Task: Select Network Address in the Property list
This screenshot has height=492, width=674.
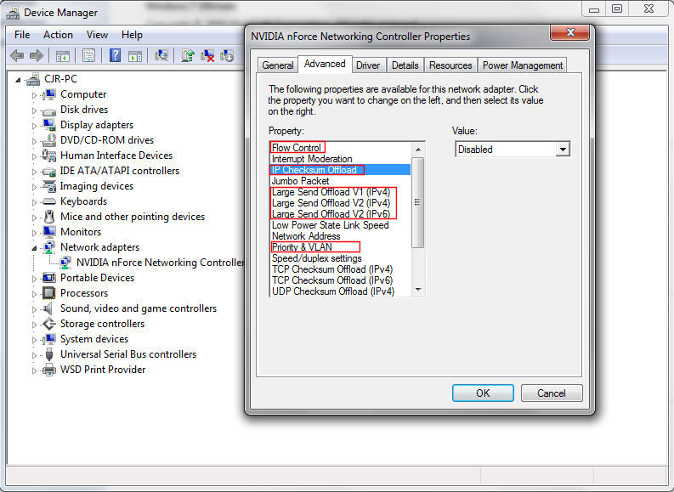Action: pyautogui.click(x=306, y=236)
